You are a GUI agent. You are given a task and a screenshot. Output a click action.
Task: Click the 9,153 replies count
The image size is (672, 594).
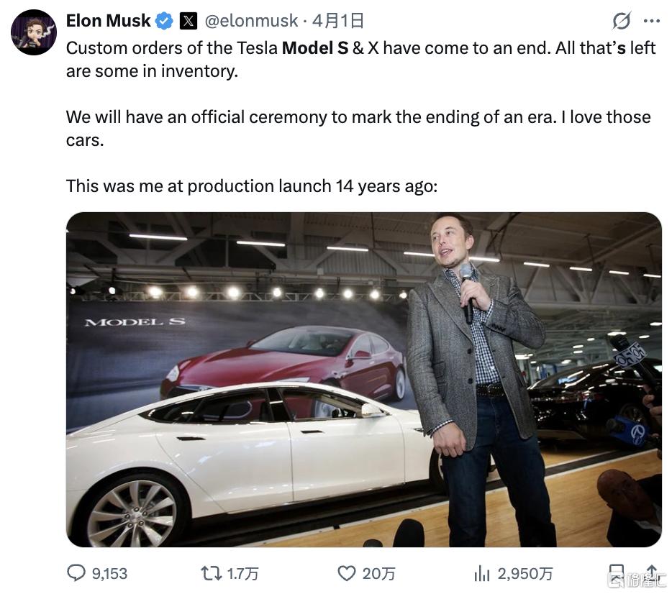(x=109, y=573)
